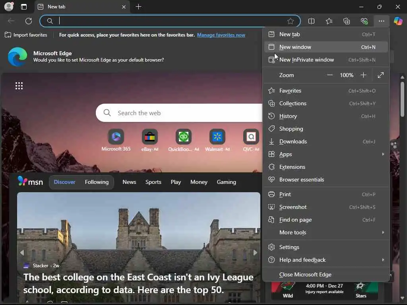Select New tab menu entry

pos(326,34)
